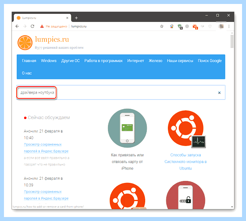Open the Интернет menu item
The width and height of the screenshot is (246, 221).
click(136, 61)
